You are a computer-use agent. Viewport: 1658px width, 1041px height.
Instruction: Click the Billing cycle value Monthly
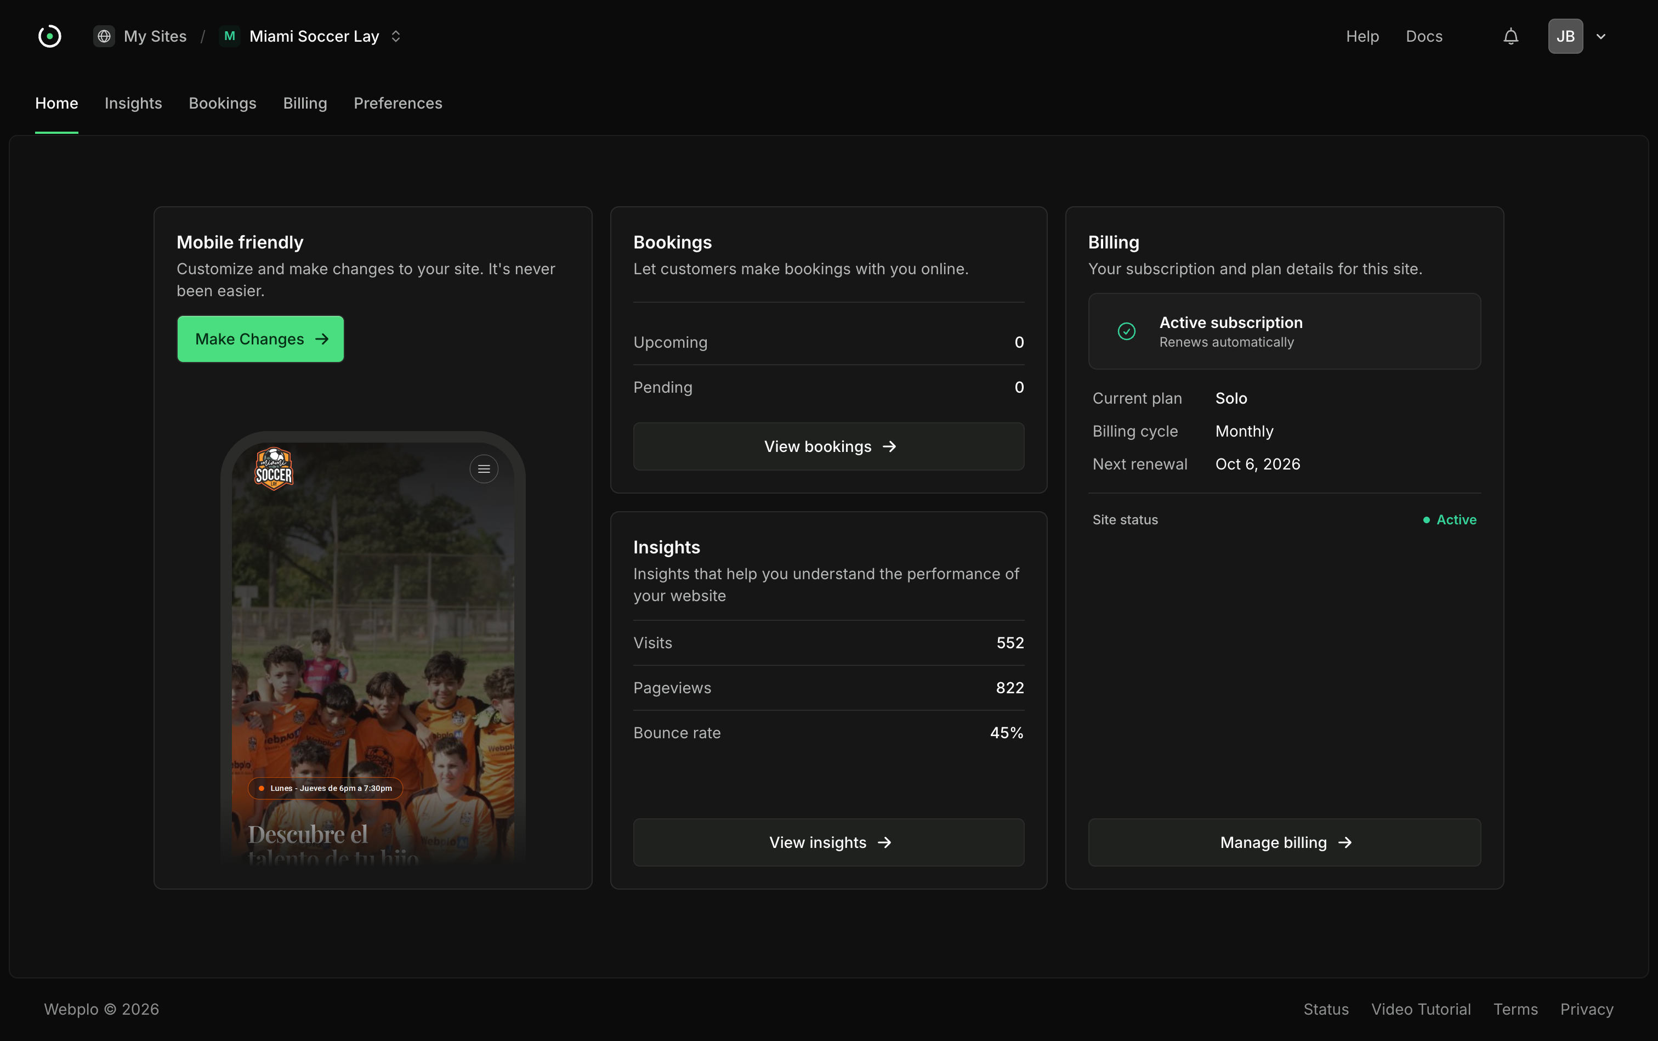pos(1245,431)
